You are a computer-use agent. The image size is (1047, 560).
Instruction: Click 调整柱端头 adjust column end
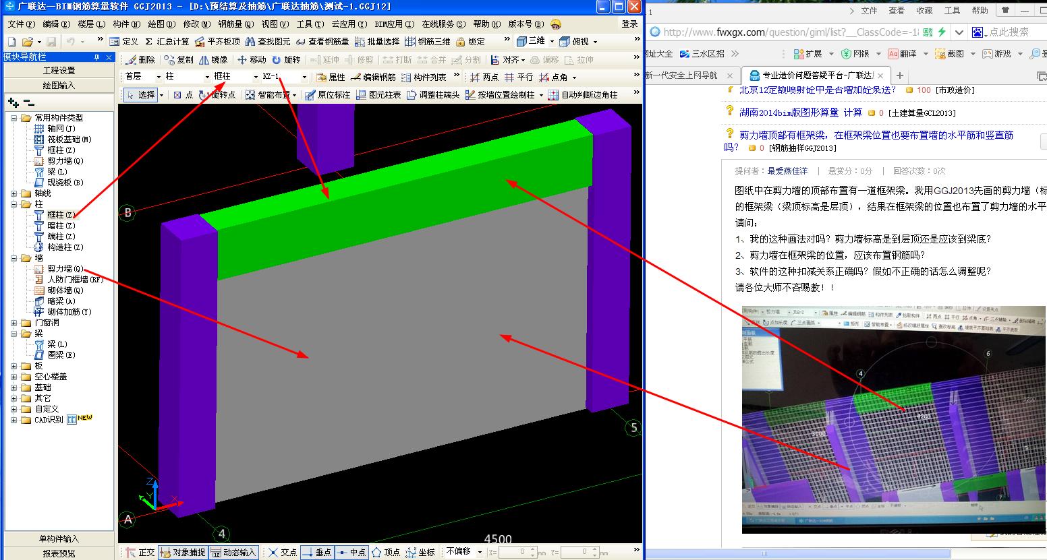click(x=433, y=95)
